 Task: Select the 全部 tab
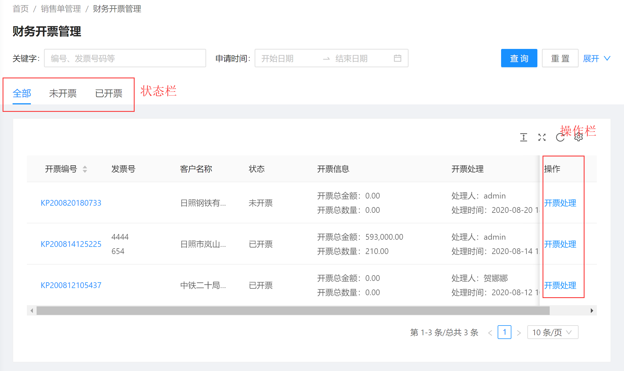pos(22,93)
